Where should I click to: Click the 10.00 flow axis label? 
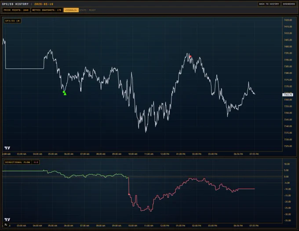287,164
